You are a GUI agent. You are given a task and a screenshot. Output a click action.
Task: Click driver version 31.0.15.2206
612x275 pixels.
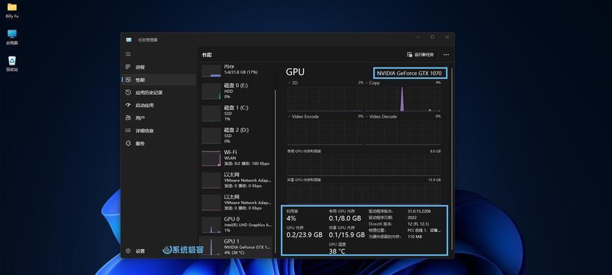click(x=419, y=211)
